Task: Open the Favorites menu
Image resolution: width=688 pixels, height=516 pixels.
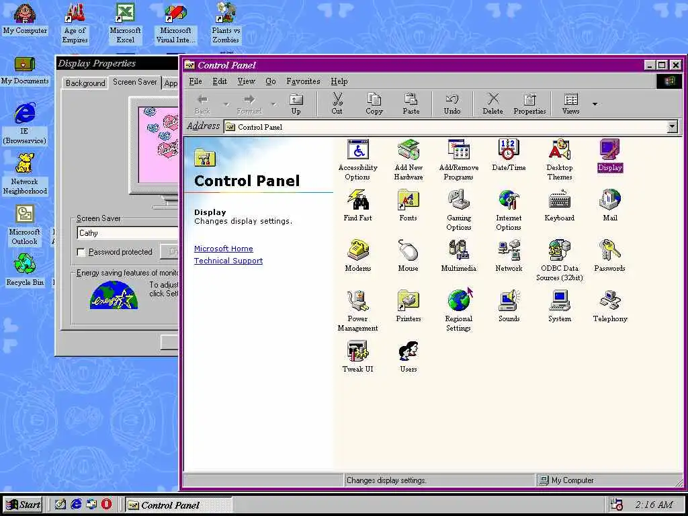Action: [303, 81]
